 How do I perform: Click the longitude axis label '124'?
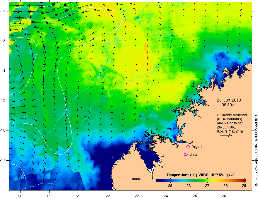[165, 196]
